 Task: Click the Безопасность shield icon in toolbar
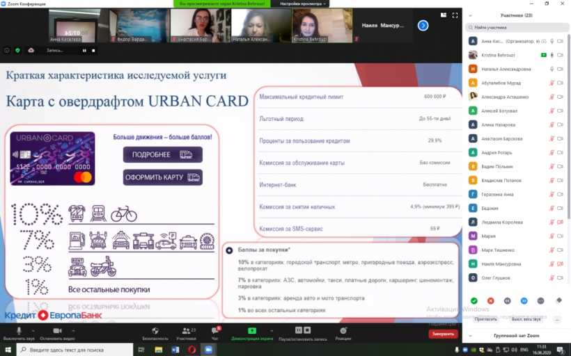(x=155, y=330)
